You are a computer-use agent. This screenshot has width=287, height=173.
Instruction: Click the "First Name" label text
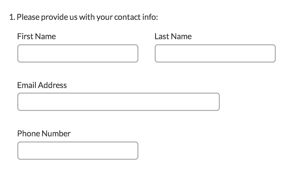[x=36, y=36]
